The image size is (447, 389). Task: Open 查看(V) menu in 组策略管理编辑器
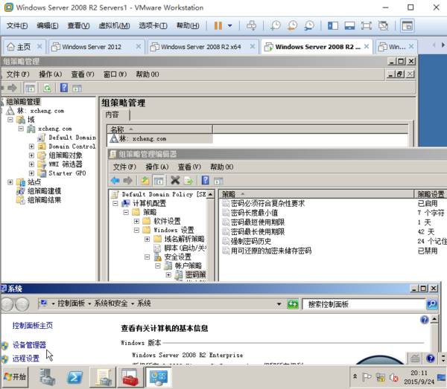coord(189,167)
